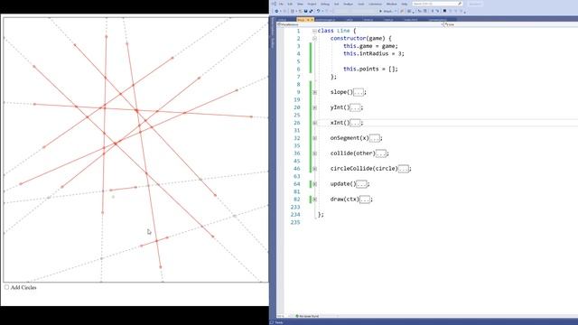Collapse the constructor(game) block
578x325 pixels.
pos(314,38)
